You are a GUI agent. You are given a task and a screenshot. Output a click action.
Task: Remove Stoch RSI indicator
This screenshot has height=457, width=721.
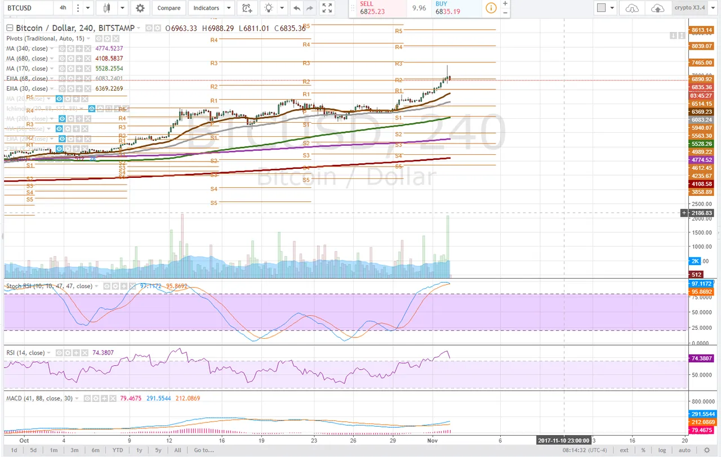132,286
